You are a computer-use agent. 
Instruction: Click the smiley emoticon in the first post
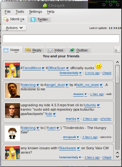[99, 66]
